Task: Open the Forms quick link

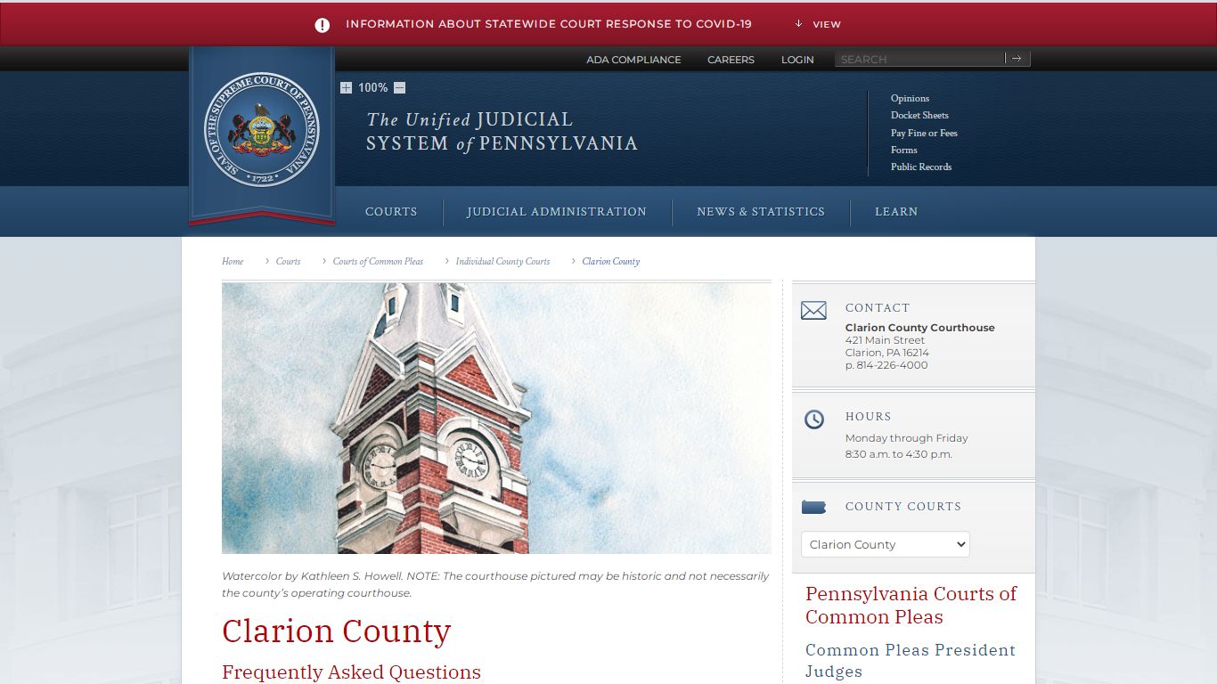Action: 903,150
